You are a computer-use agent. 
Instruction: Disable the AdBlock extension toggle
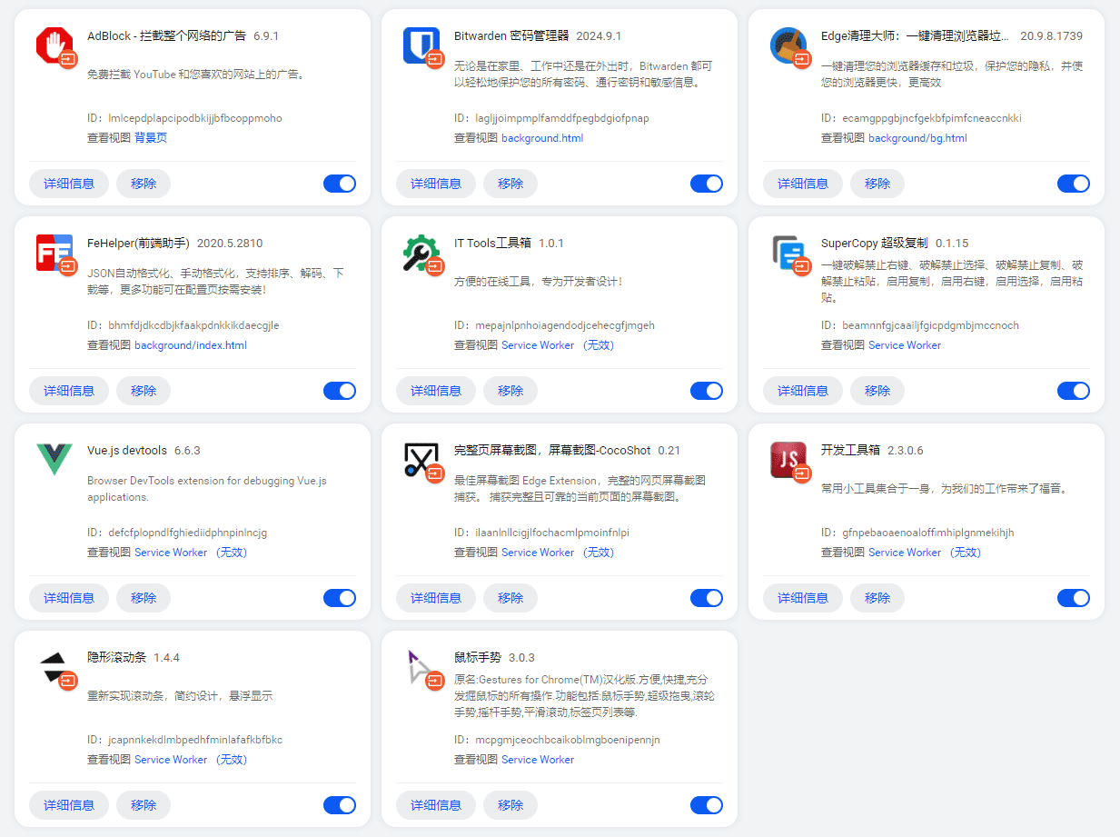(x=340, y=184)
